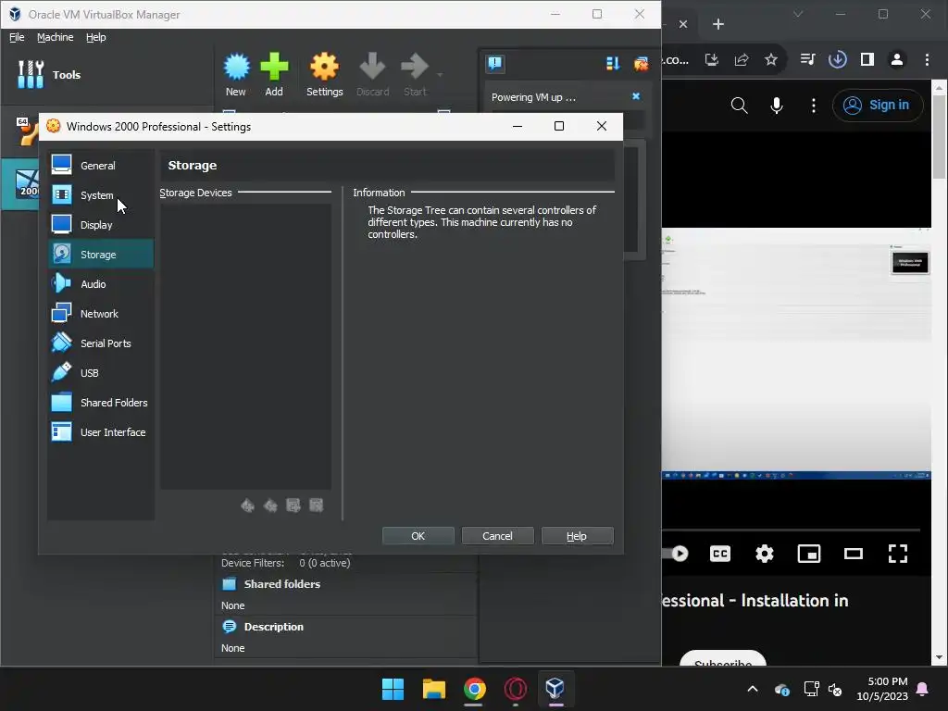The height and width of the screenshot is (711, 948).
Task: Open Shared Folders settings category
Action: point(100,402)
